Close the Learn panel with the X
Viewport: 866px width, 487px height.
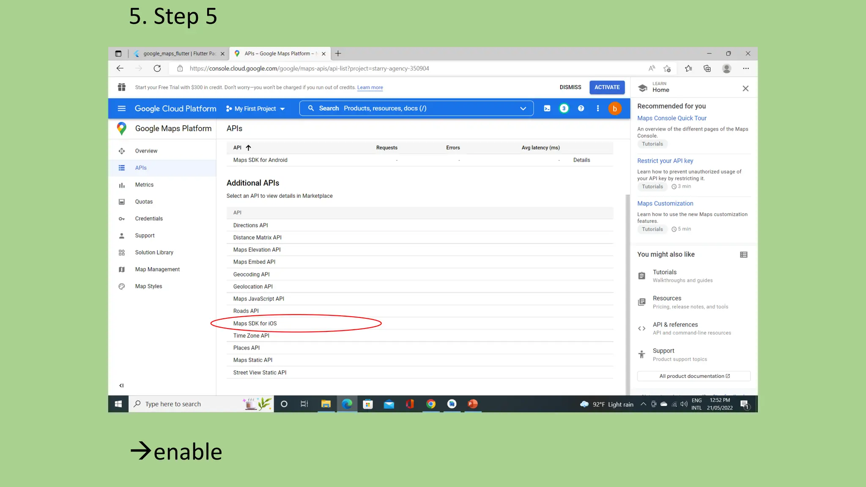click(x=745, y=88)
